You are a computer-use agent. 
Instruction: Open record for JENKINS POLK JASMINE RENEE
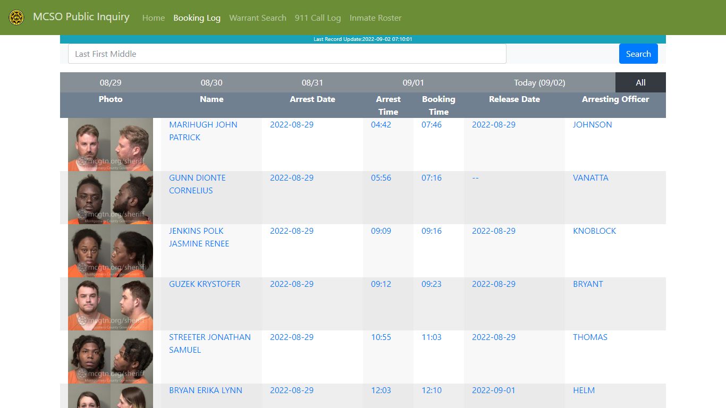click(199, 237)
